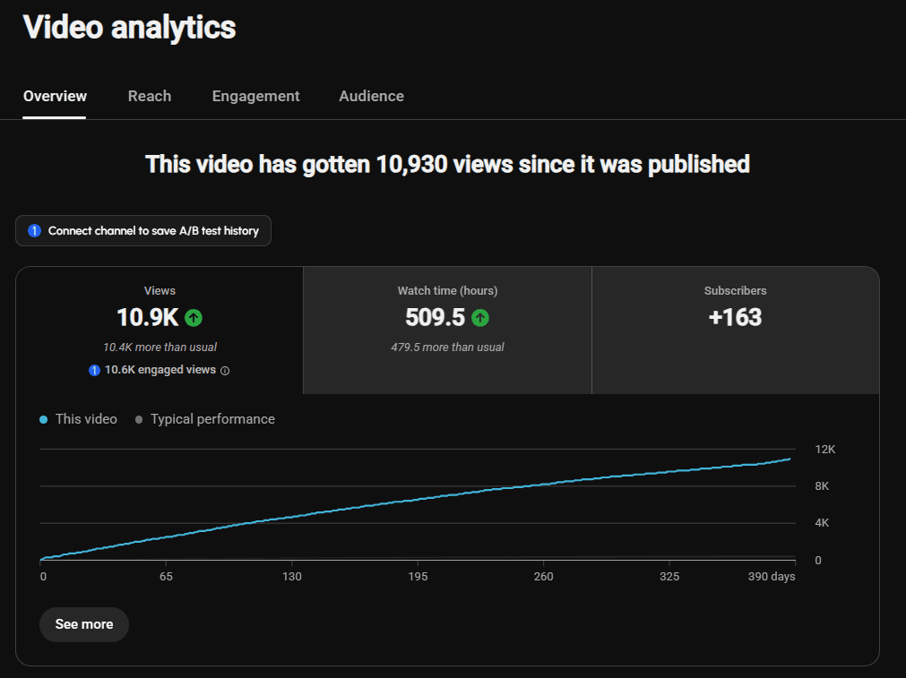Switch to the Overview tab
The width and height of the screenshot is (906, 678).
coord(55,96)
